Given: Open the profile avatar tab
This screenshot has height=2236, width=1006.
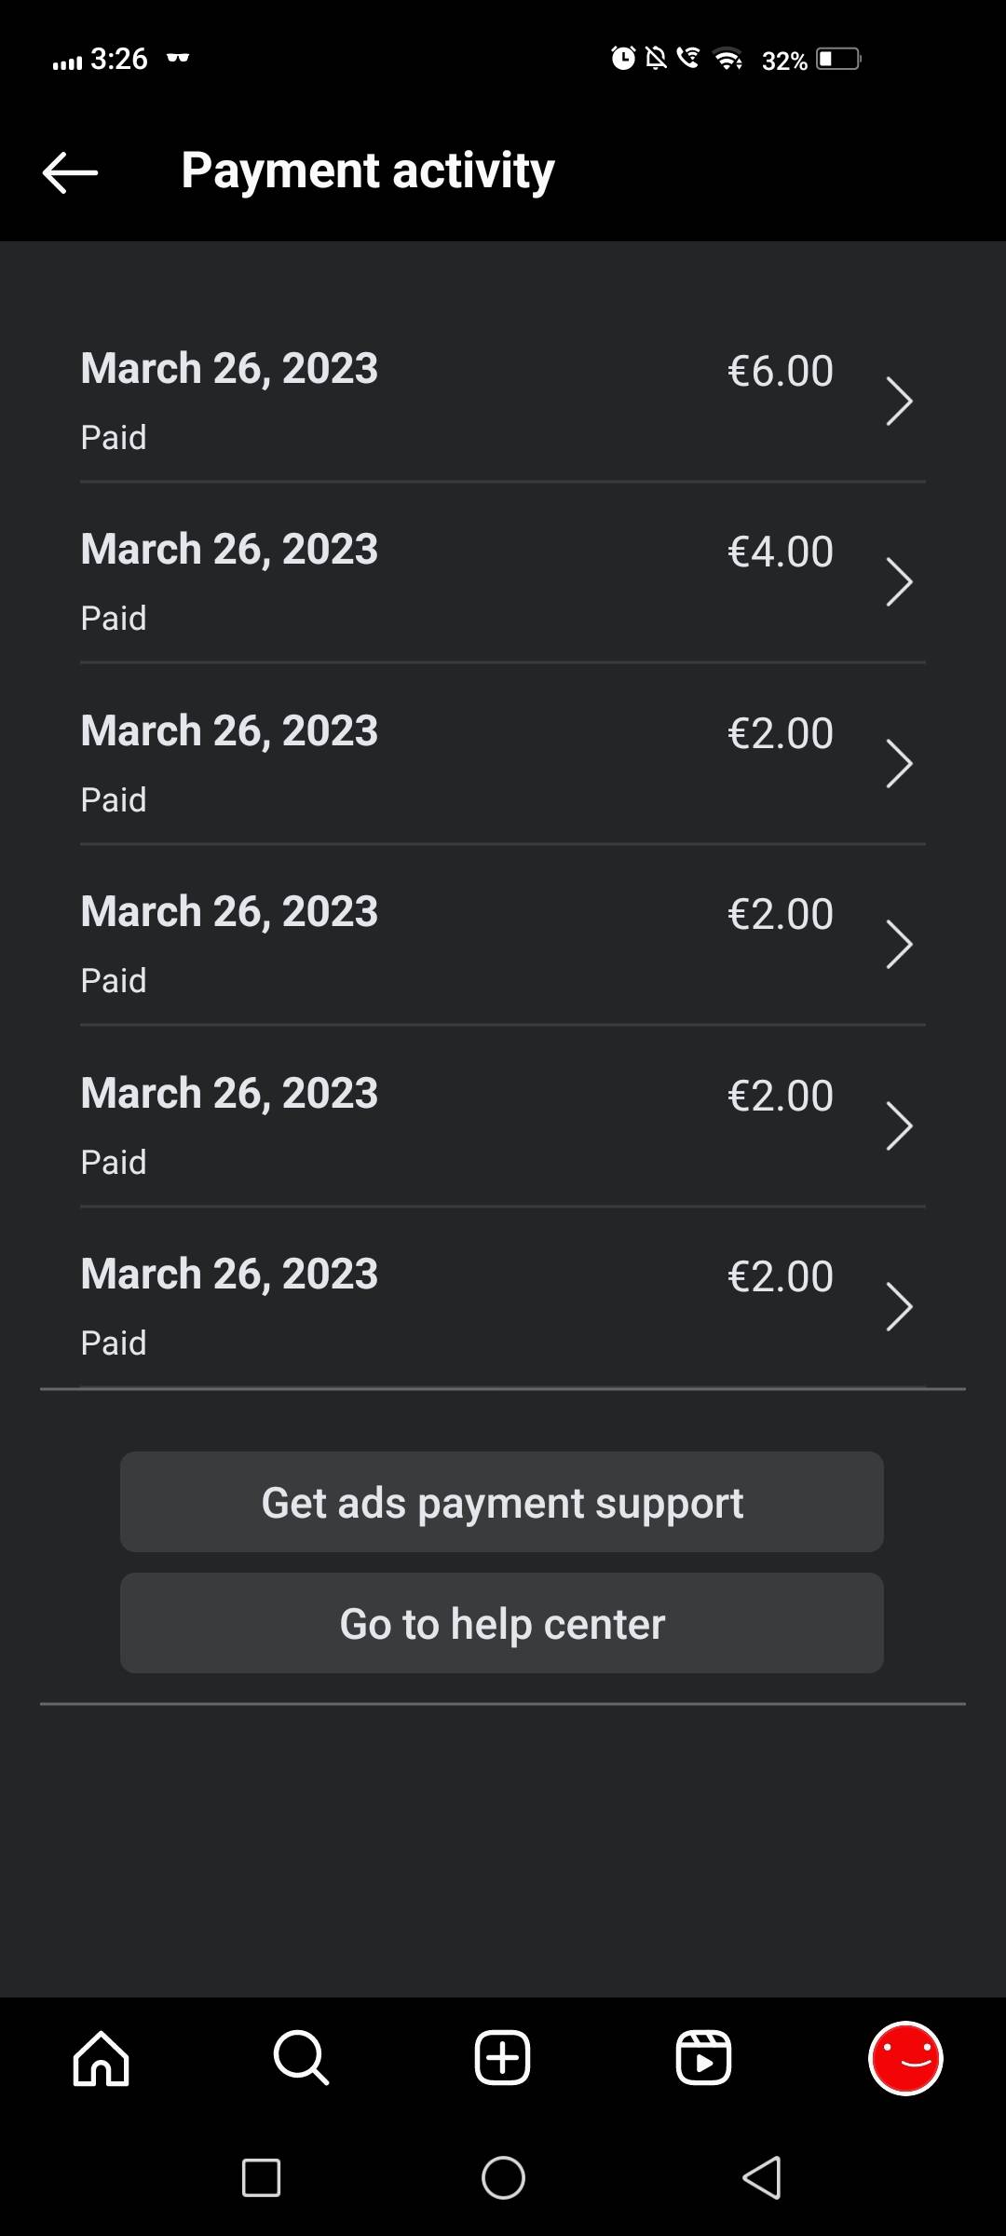Looking at the screenshot, I should pos(905,2058).
